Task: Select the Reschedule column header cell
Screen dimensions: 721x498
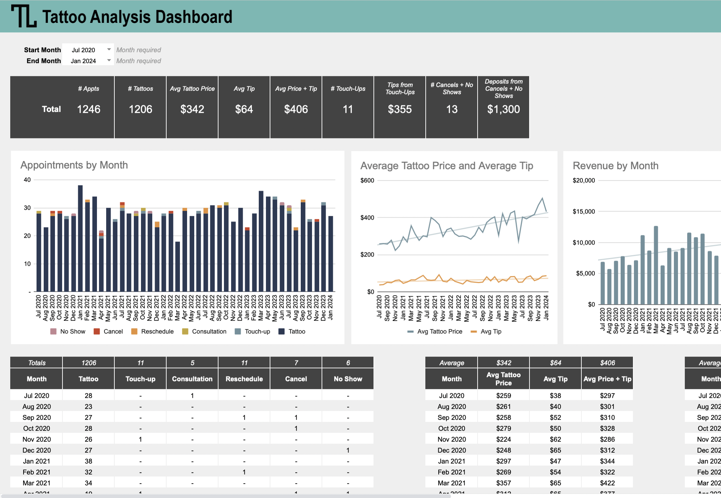Action: point(244,379)
